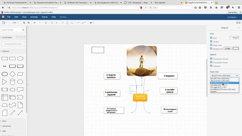
Task: Choose A4 paper size option
Action: tap(224, 80)
